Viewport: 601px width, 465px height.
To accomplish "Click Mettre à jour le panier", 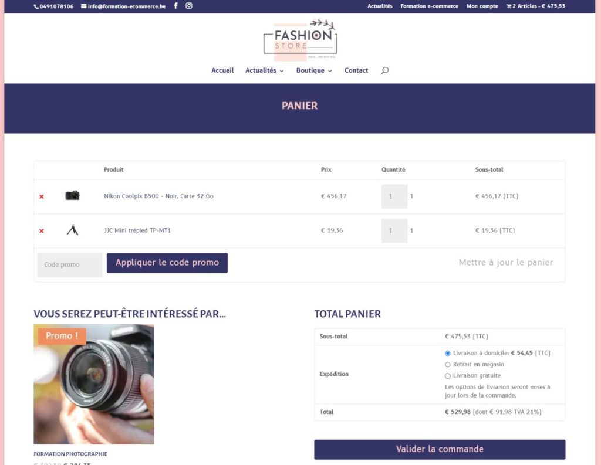I will [505, 262].
